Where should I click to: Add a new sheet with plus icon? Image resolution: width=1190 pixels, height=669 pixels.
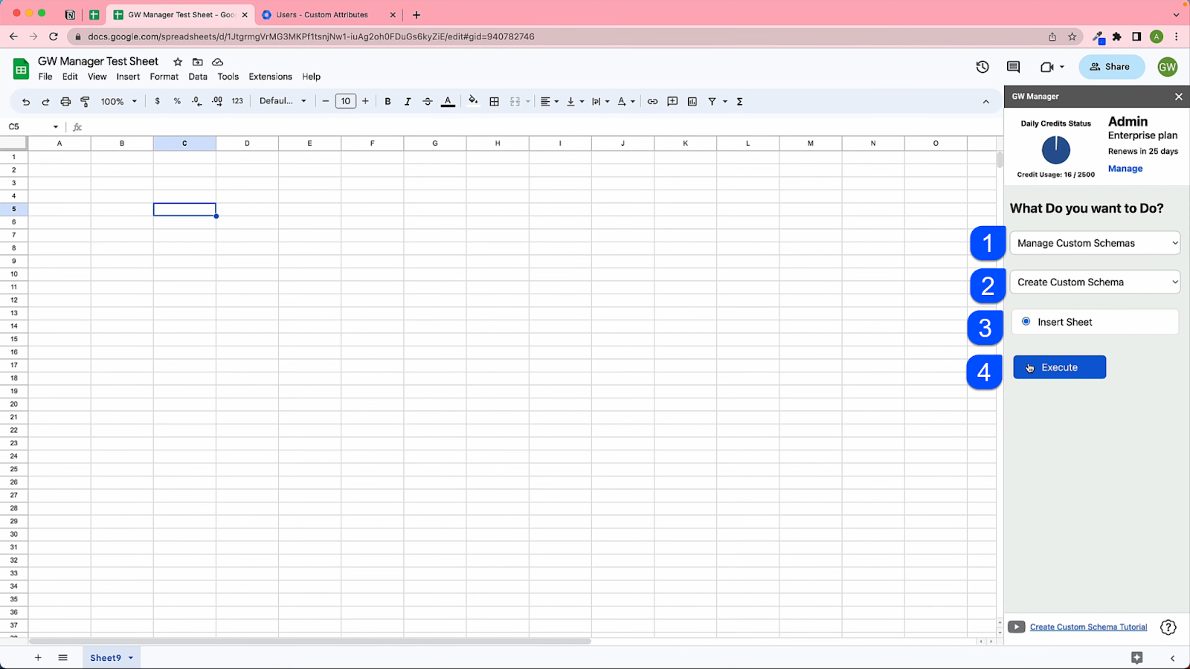pyautogui.click(x=38, y=658)
